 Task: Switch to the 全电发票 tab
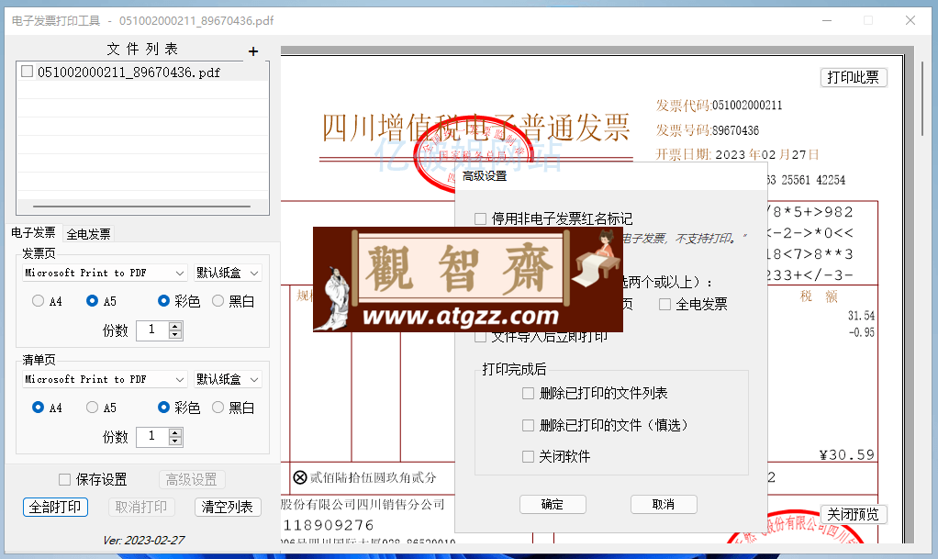pos(88,234)
